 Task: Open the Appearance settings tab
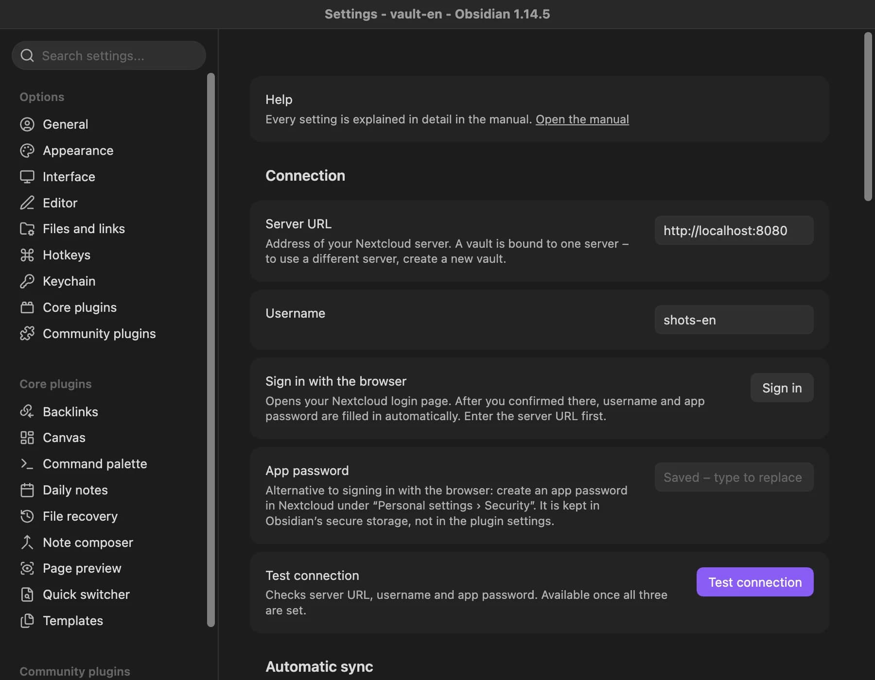109,151
